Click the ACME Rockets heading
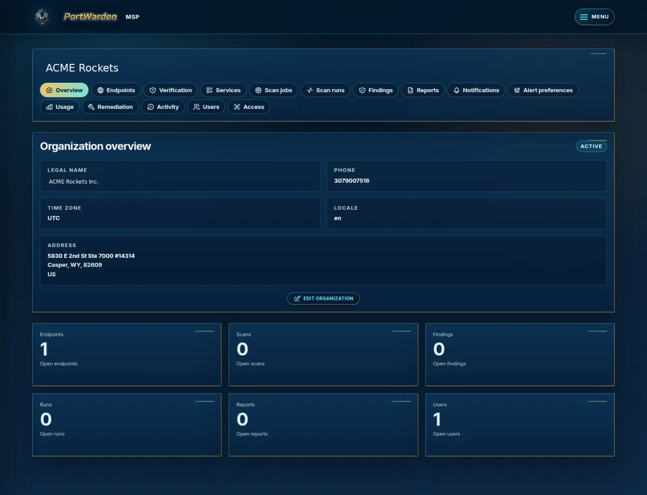The height and width of the screenshot is (495, 647). pyautogui.click(x=82, y=68)
